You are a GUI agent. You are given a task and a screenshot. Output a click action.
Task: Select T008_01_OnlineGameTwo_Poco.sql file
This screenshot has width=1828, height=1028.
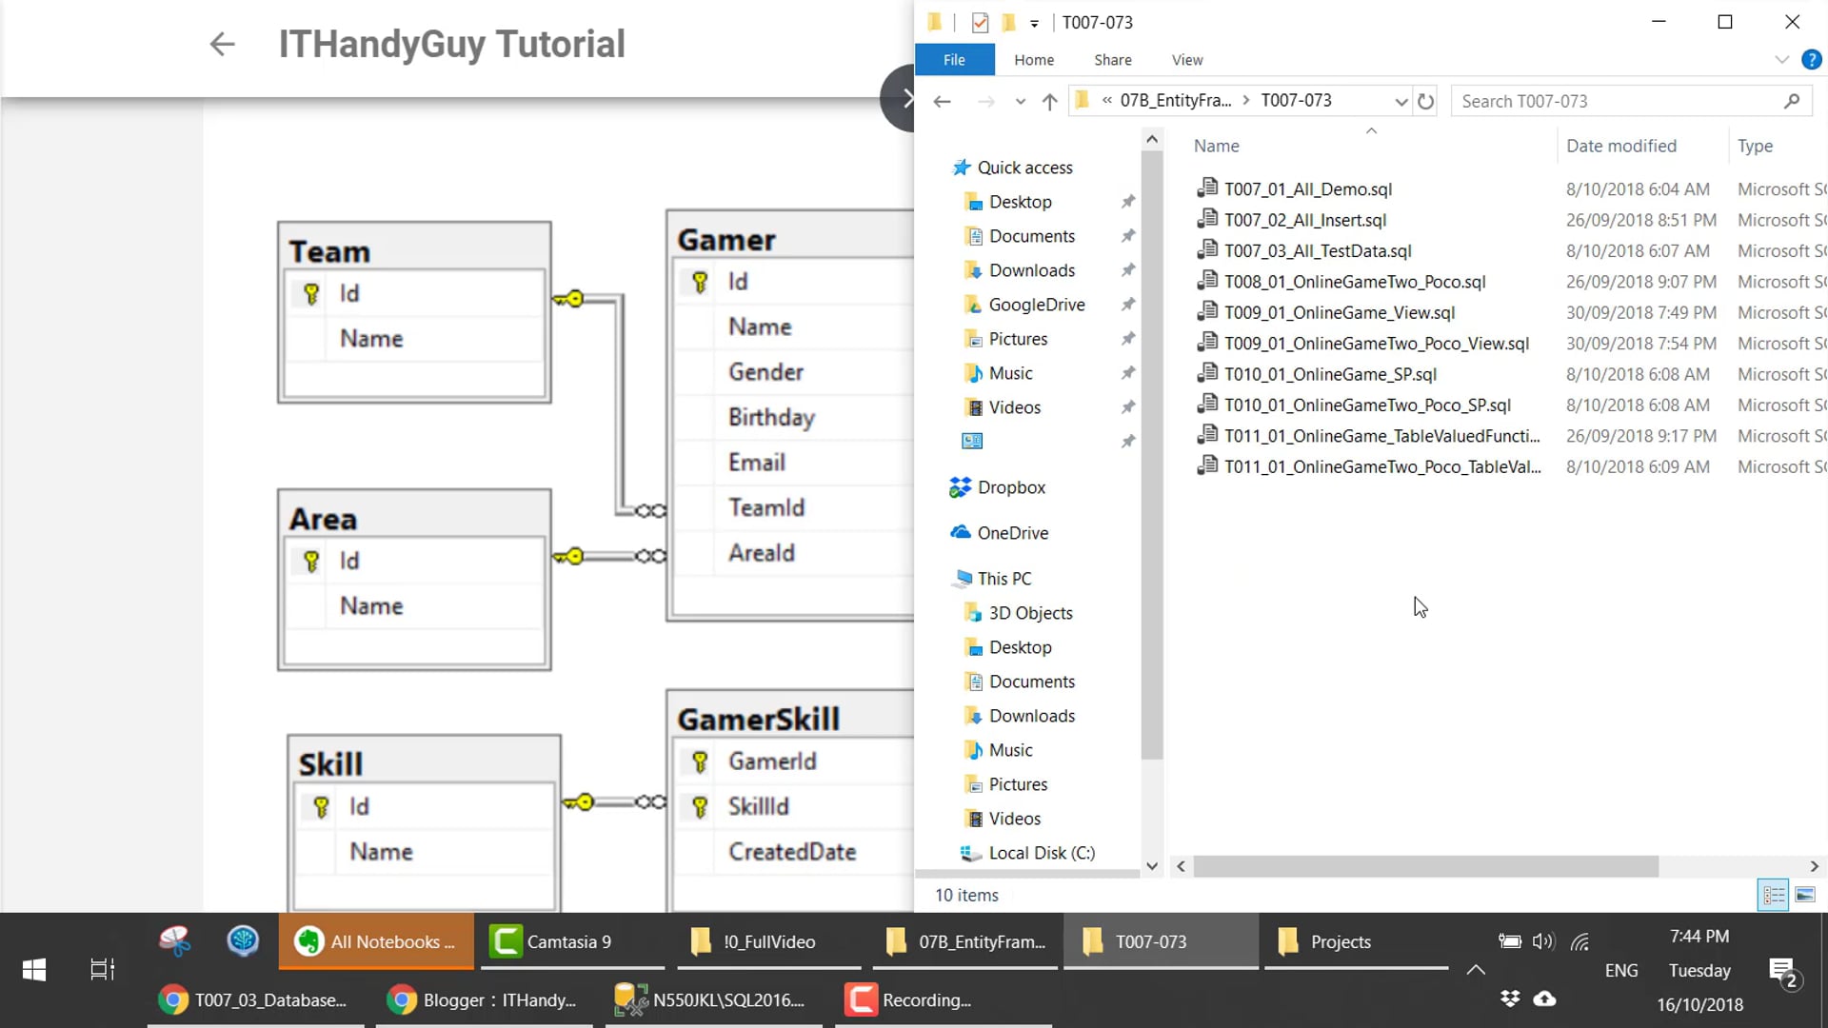point(1354,282)
